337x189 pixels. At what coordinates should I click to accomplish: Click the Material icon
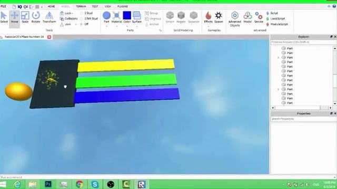pos(117,16)
